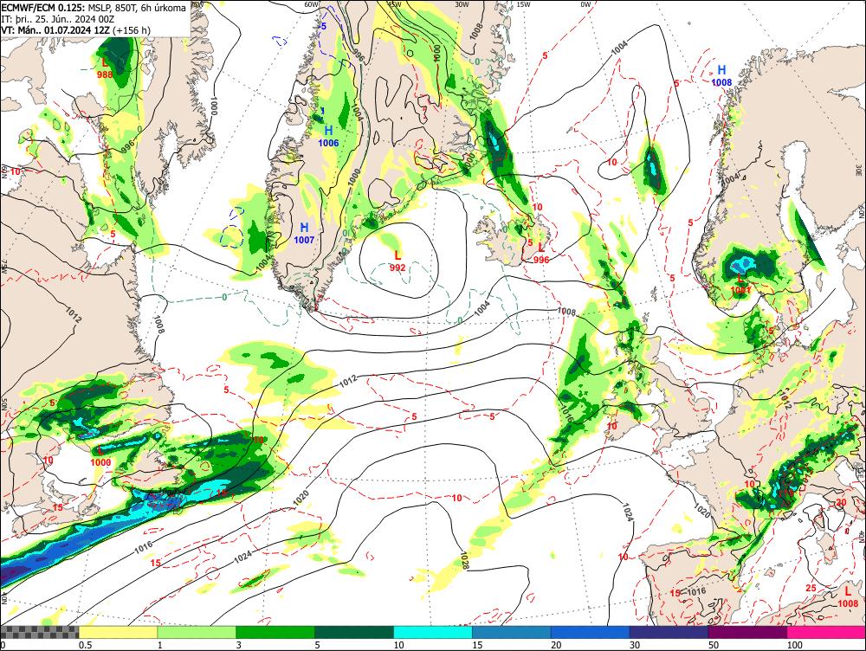Screen dimensions: 866x651
Task: Click the purple 50–100 legend swatch
Action: point(748,632)
